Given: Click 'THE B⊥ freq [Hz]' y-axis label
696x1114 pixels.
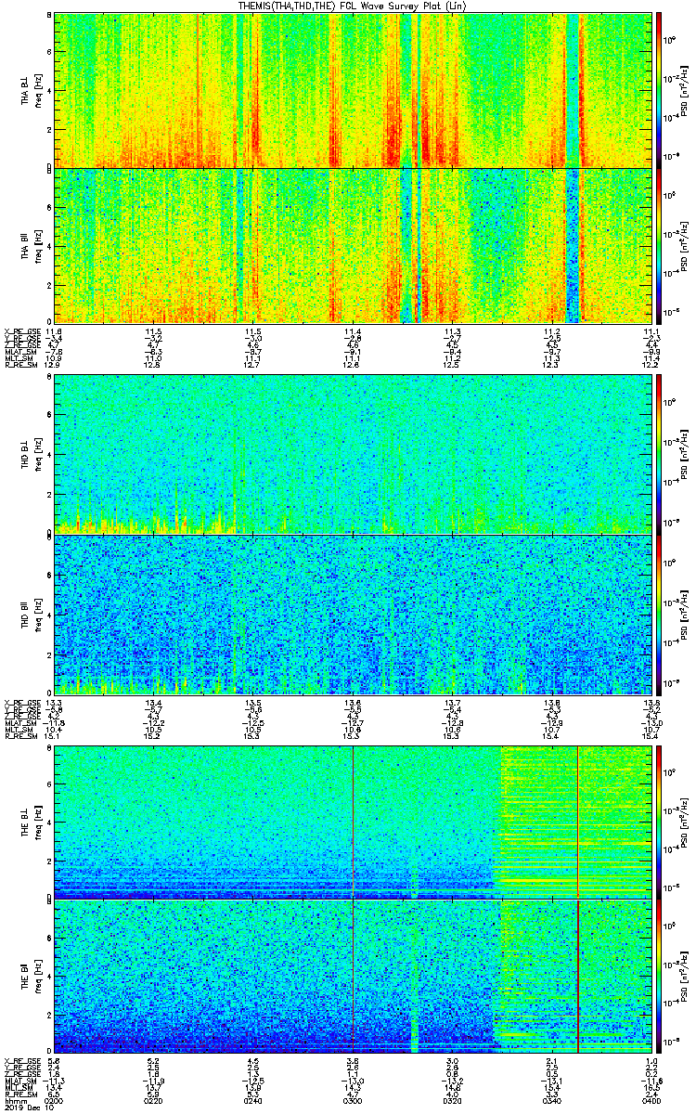Looking at the screenshot, I should 31,822.
